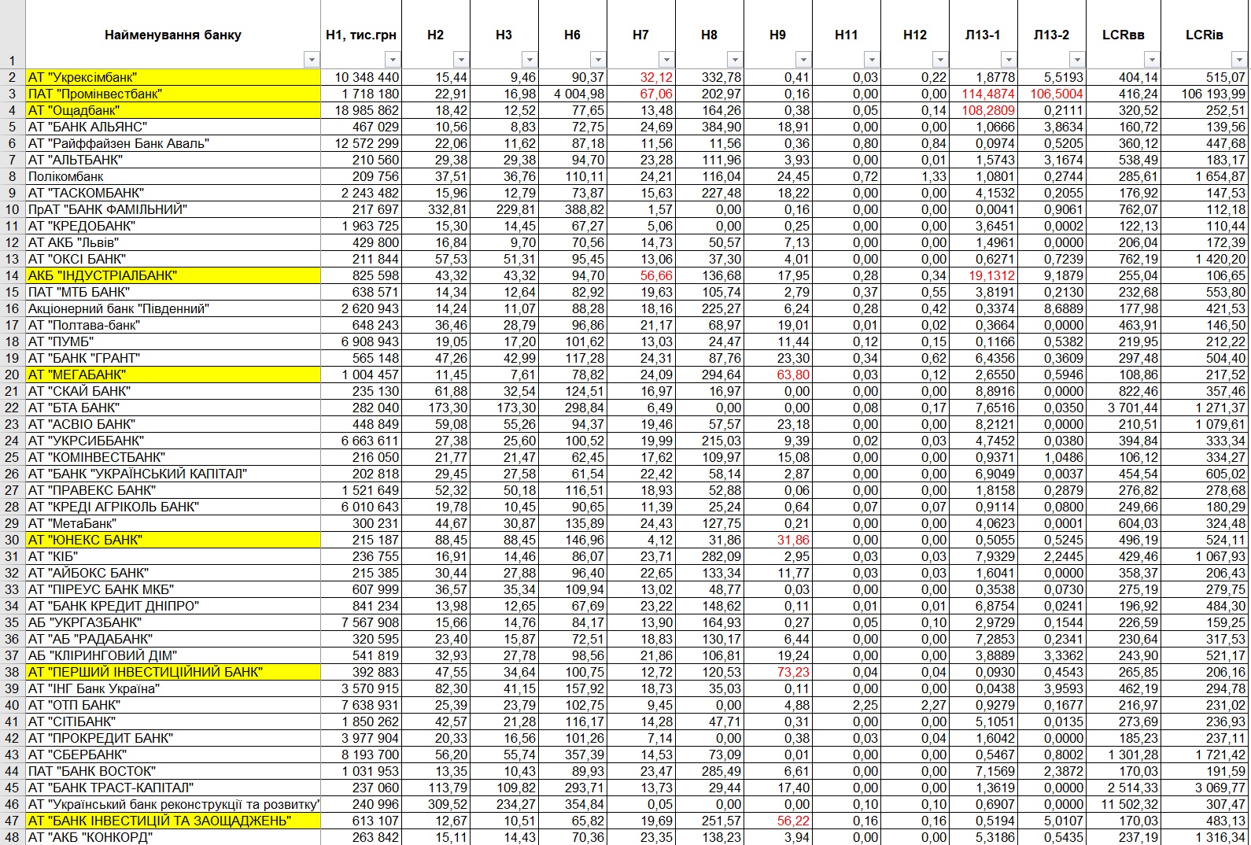Select LCRвв value 3 701,44
Image resolution: width=1251 pixels, height=845 pixels.
point(1124,408)
